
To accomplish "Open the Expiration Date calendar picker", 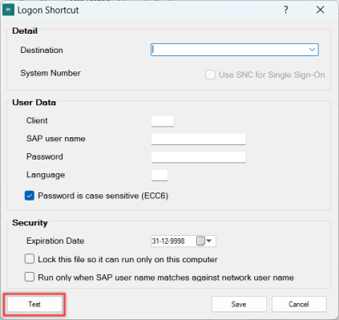I will click(204, 241).
